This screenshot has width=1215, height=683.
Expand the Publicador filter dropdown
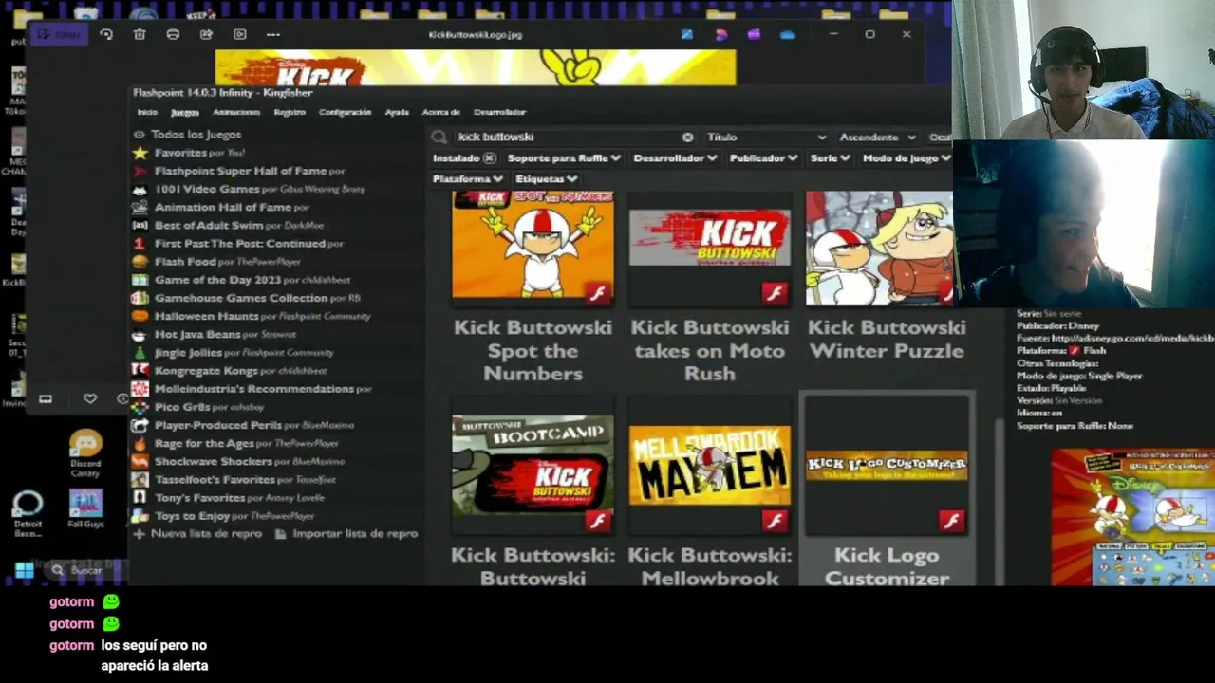point(764,158)
